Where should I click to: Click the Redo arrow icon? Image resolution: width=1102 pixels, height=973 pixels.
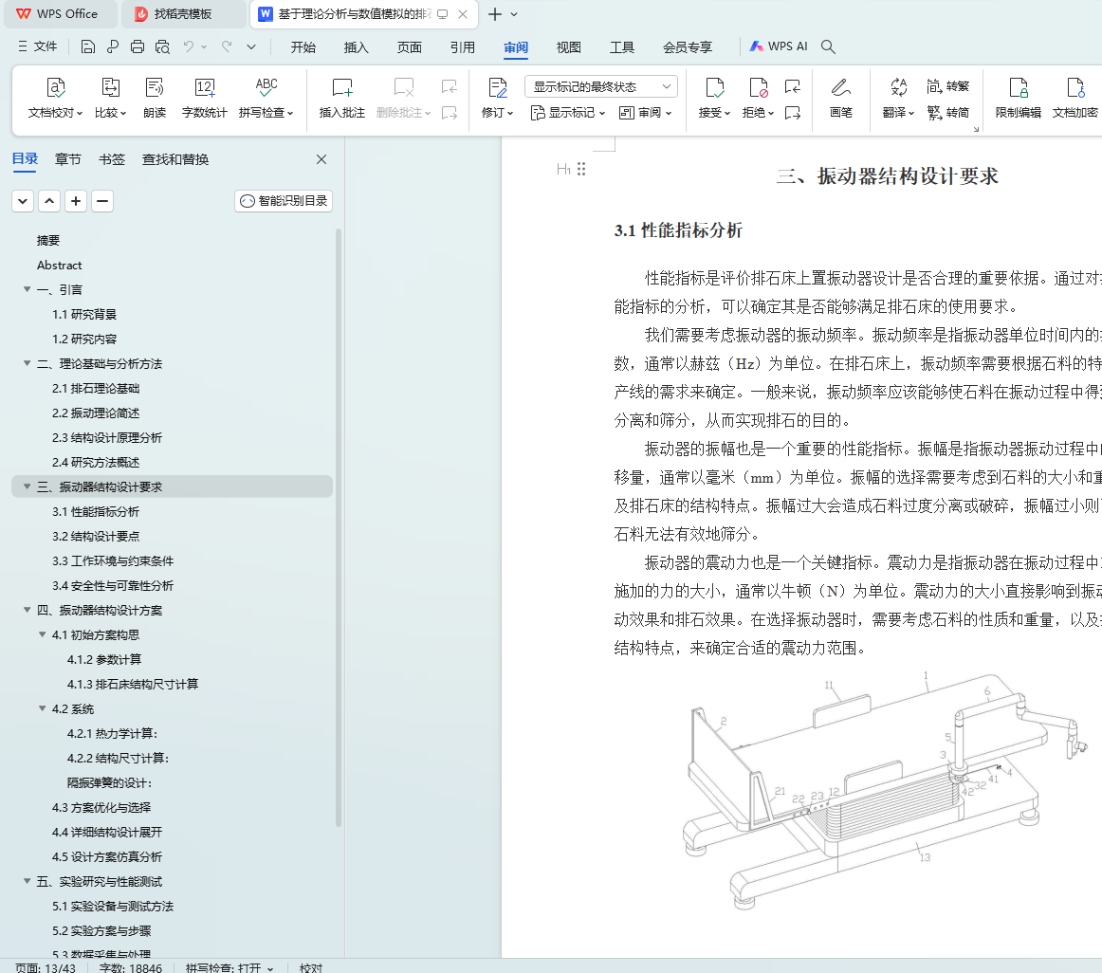pyautogui.click(x=227, y=46)
